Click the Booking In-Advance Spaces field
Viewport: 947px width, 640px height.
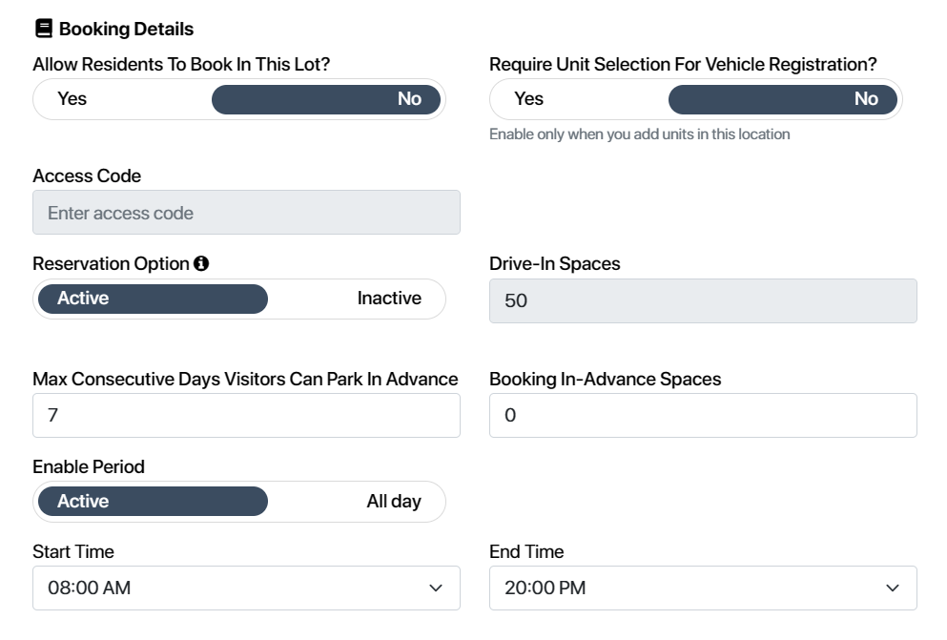703,416
